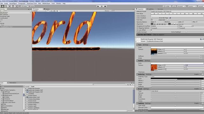
Task: Enable the Auto Size checkbox
Action: click(x=167, y=20)
